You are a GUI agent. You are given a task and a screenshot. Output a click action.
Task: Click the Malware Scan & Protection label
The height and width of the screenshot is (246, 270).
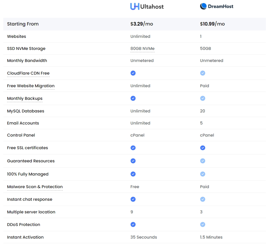click(x=35, y=187)
